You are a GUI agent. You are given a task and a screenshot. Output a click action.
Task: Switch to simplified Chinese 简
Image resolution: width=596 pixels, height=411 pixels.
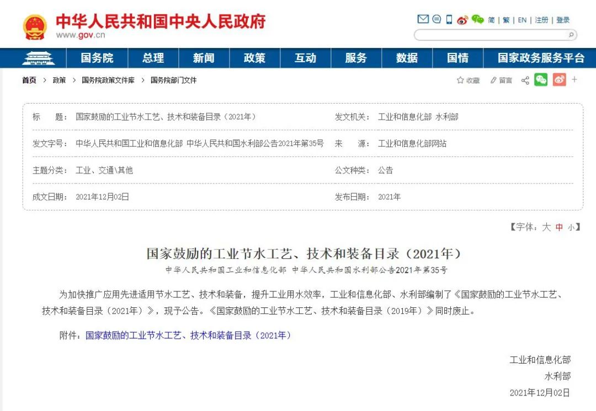tap(492, 20)
